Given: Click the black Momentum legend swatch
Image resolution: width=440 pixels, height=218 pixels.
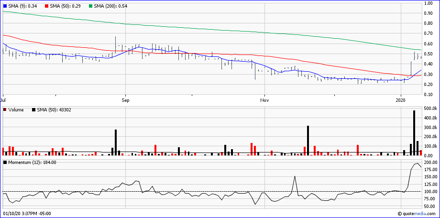Looking at the screenshot, I should pos(5,162).
